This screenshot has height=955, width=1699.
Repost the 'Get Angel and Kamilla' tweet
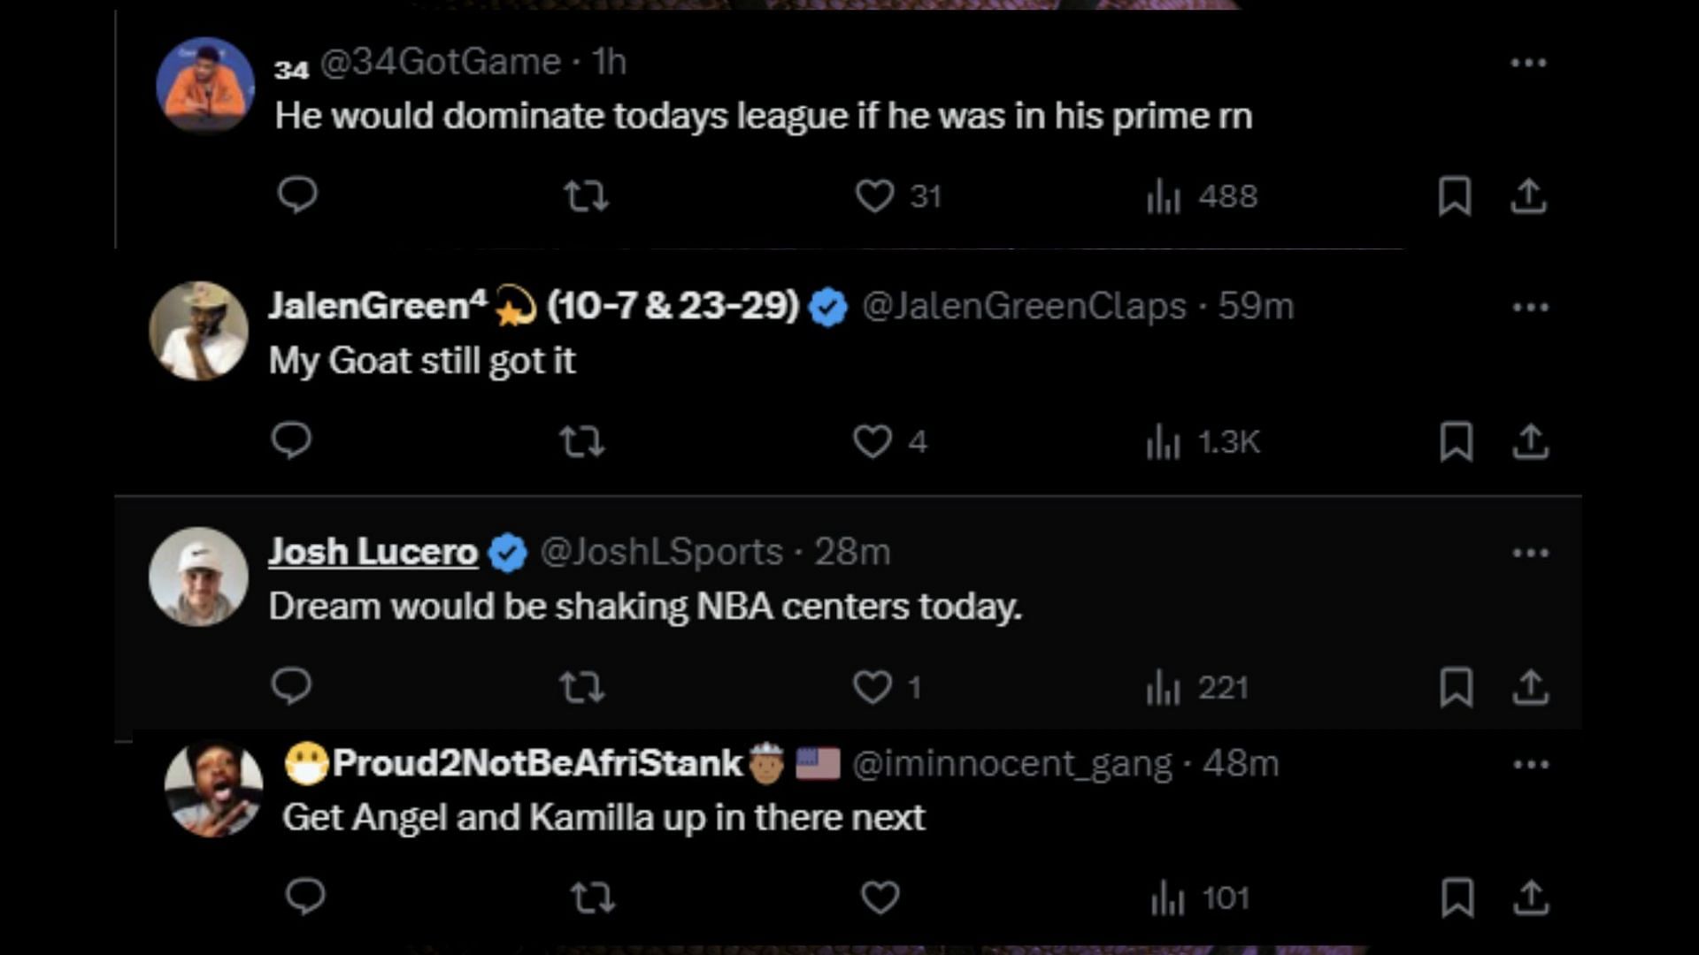point(591,898)
